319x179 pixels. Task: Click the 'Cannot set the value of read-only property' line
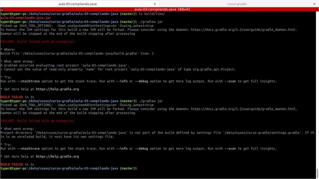(x=118, y=70)
